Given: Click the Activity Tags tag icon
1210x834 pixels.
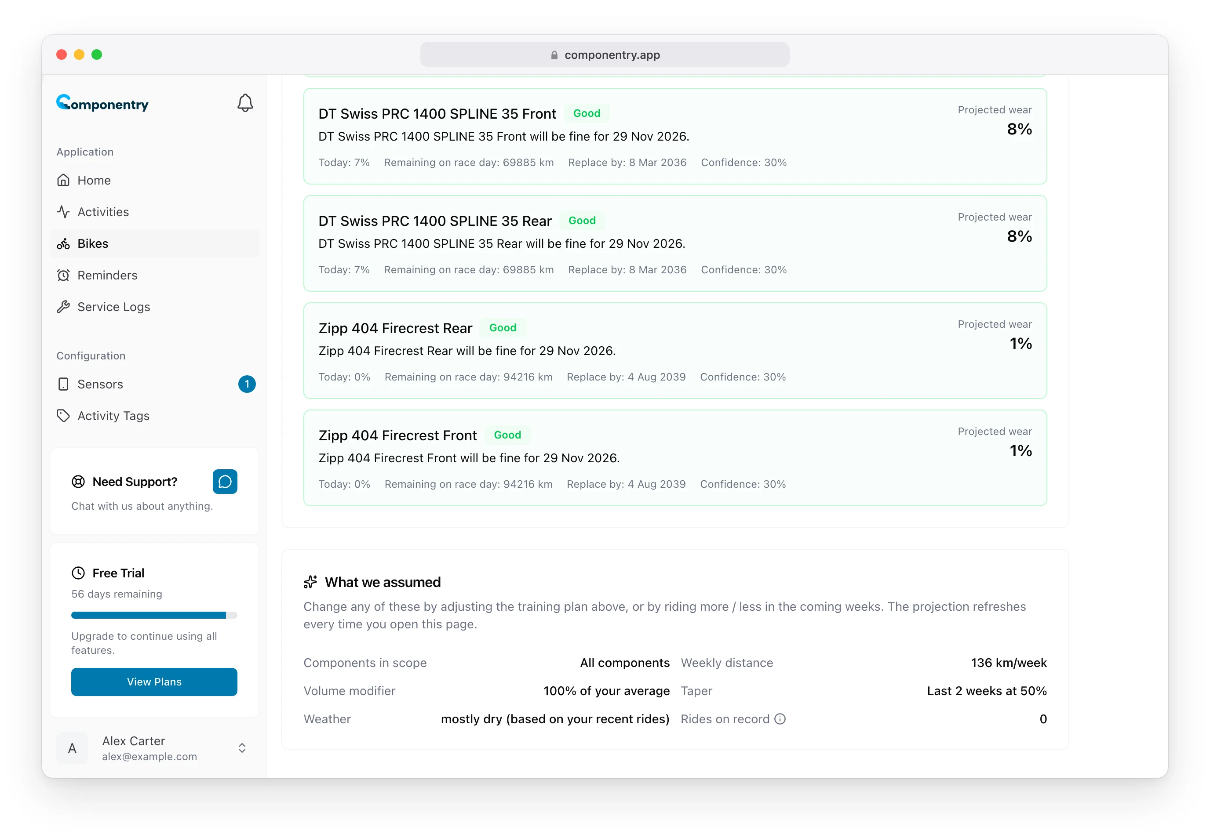Looking at the screenshot, I should pyautogui.click(x=63, y=416).
